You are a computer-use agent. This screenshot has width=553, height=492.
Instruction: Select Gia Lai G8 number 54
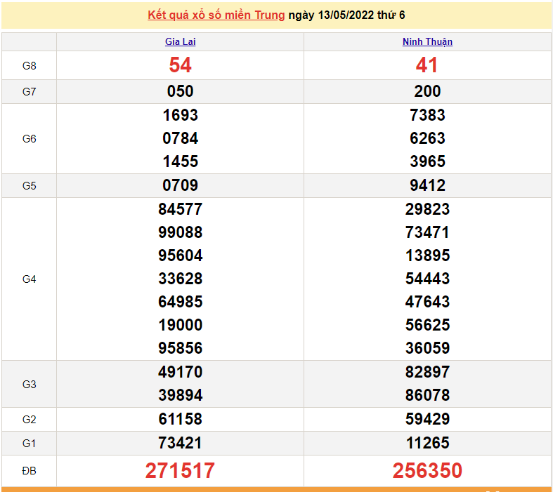click(x=180, y=65)
